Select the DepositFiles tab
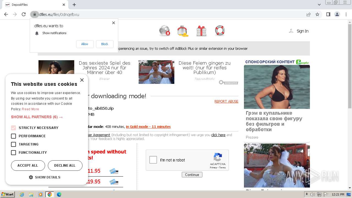Screen dimensions: 352x198 [x=35, y=5]
